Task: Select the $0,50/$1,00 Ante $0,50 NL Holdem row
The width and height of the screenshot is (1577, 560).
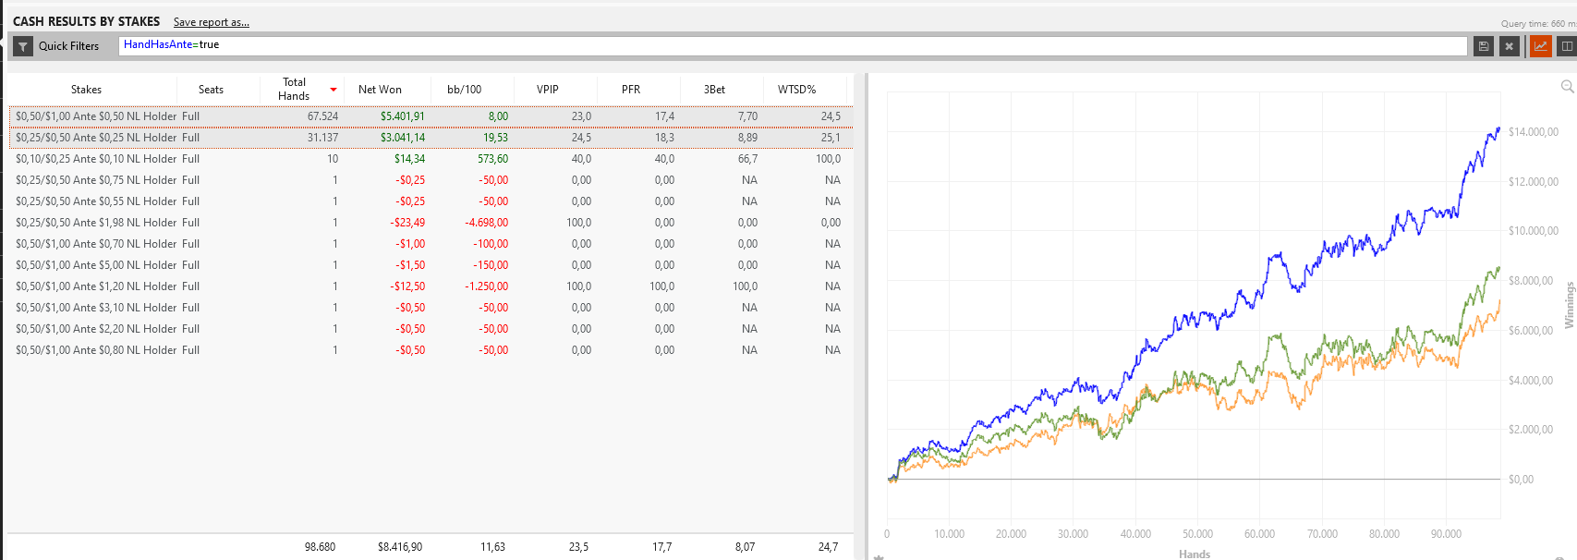Action: pyautogui.click(x=431, y=116)
